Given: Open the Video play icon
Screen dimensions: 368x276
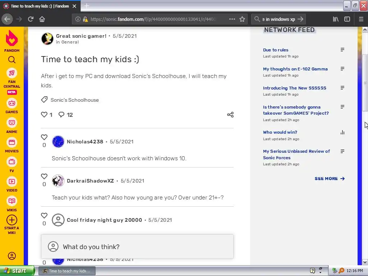Looking at the screenshot, I should click(12, 181).
